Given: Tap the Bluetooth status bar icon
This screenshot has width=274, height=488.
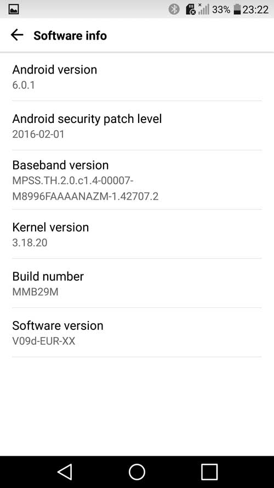Looking at the screenshot, I should coord(174,9).
